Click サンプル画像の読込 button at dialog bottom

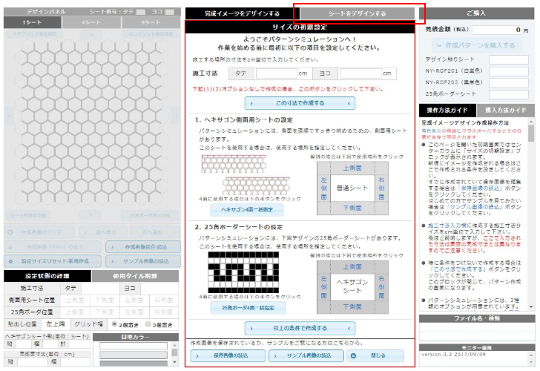tap(306, 355)
